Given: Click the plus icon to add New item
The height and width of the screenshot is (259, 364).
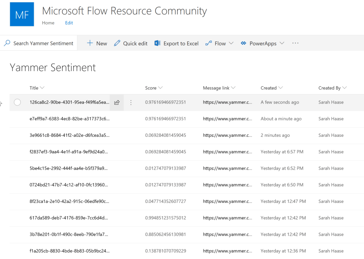Looking at the screenshot, I should tap(90, 43).
